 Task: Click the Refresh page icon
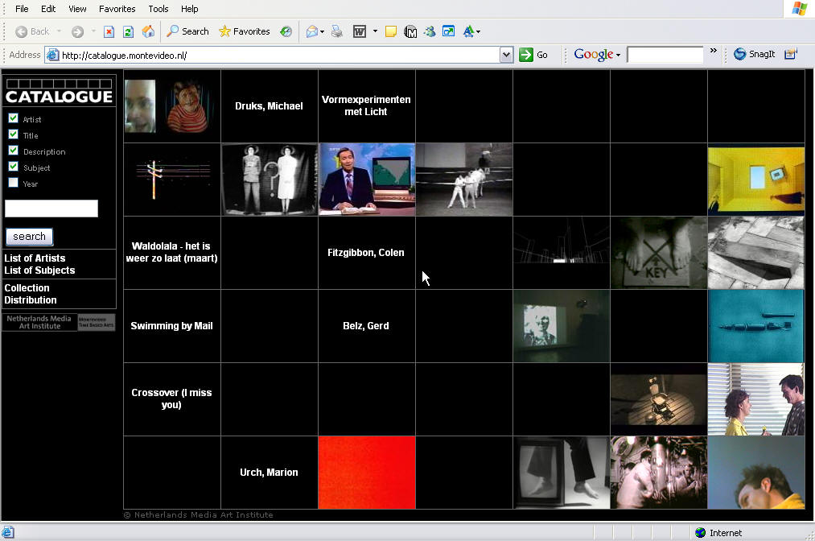pos(128,31)
